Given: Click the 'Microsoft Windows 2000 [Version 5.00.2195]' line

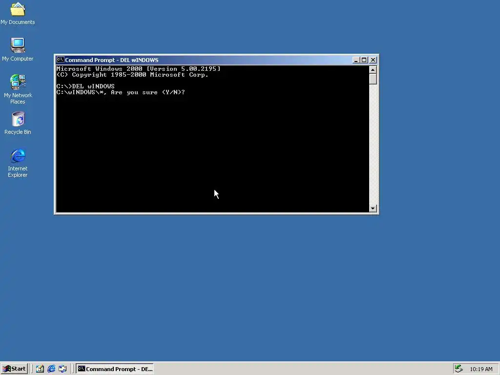Looking at the screenshot, I should tap(138, 68).
